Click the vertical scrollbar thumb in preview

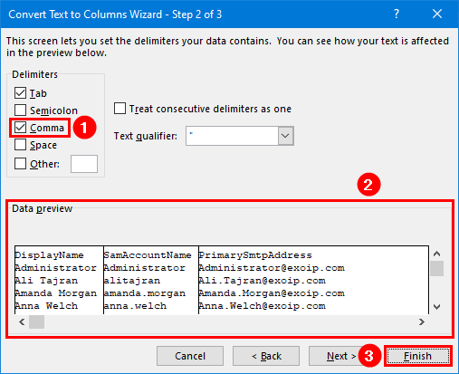point(436,268)
